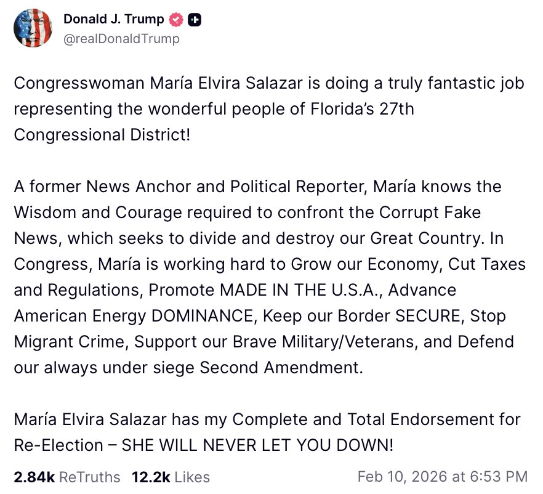
Task: View the 12.2k Likes list
Action: [170, 477]
